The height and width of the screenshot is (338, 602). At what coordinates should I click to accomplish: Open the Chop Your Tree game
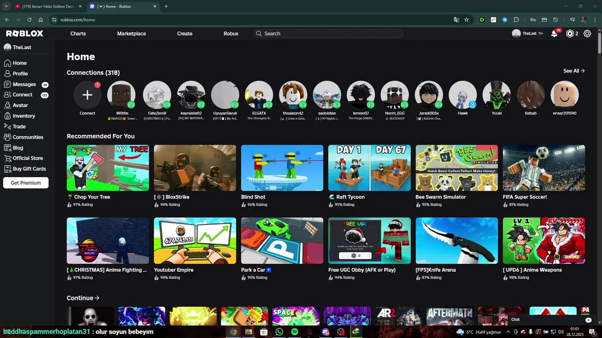(108, 168)
